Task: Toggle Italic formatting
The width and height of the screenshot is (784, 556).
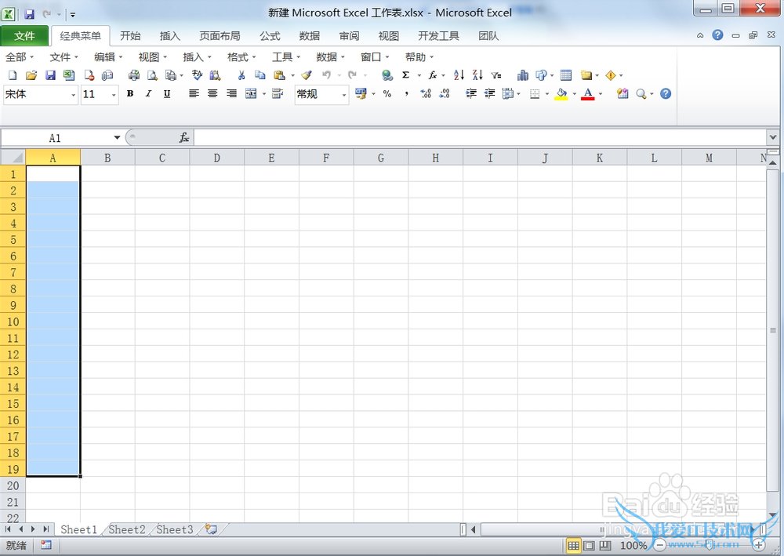Action: [x=148, y=93]
